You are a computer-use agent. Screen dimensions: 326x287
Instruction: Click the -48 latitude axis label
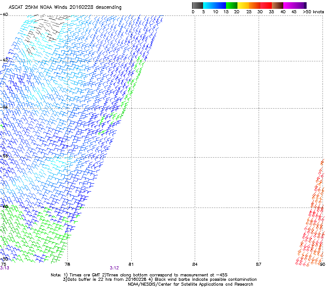(4, 206)
